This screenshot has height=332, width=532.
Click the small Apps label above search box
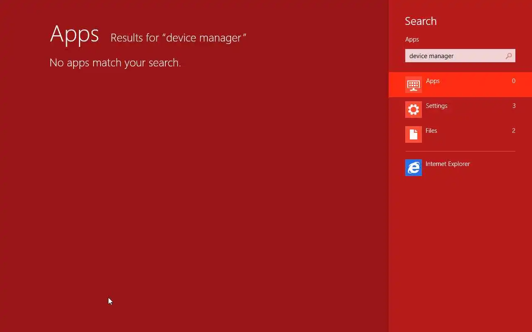pyautogui.click(x=412, y=39)
